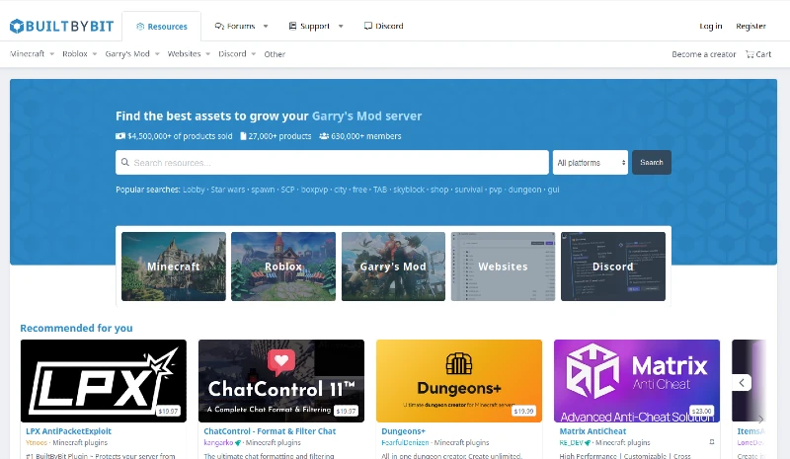
Task: Click the LPX AntiPacketExploit title link
Action: 68,431
